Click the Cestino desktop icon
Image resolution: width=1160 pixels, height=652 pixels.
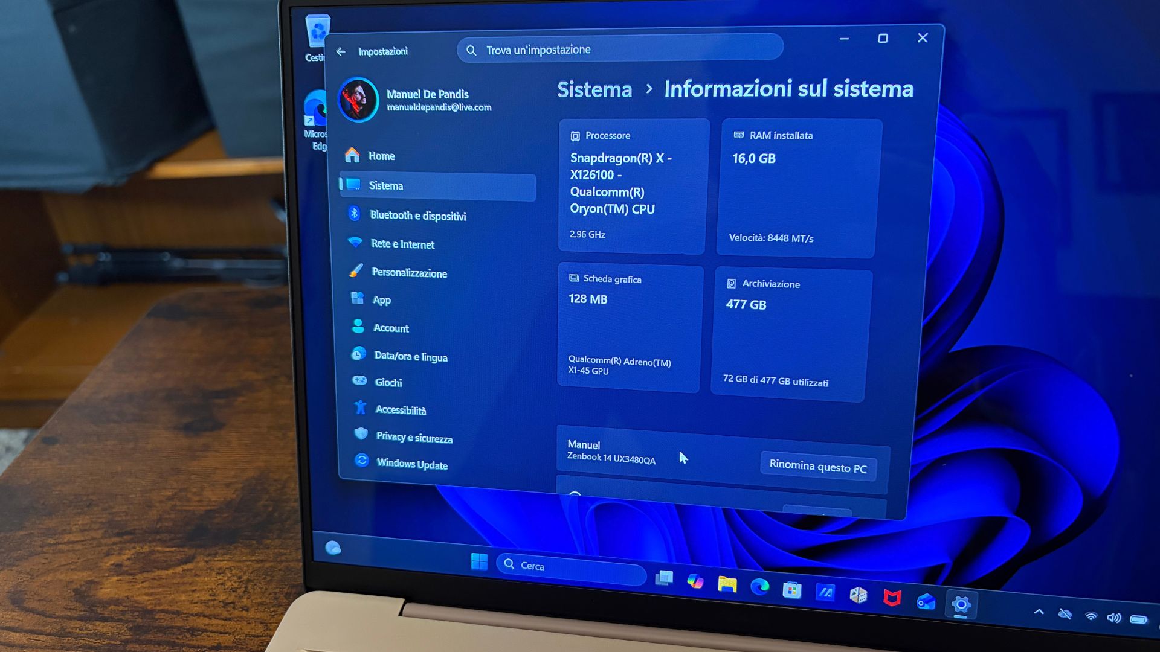point(316,38)
